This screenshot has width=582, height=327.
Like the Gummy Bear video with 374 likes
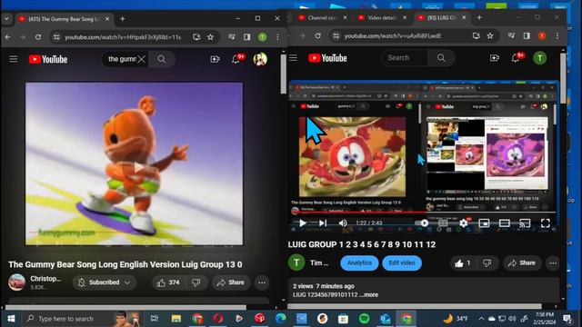168,282
